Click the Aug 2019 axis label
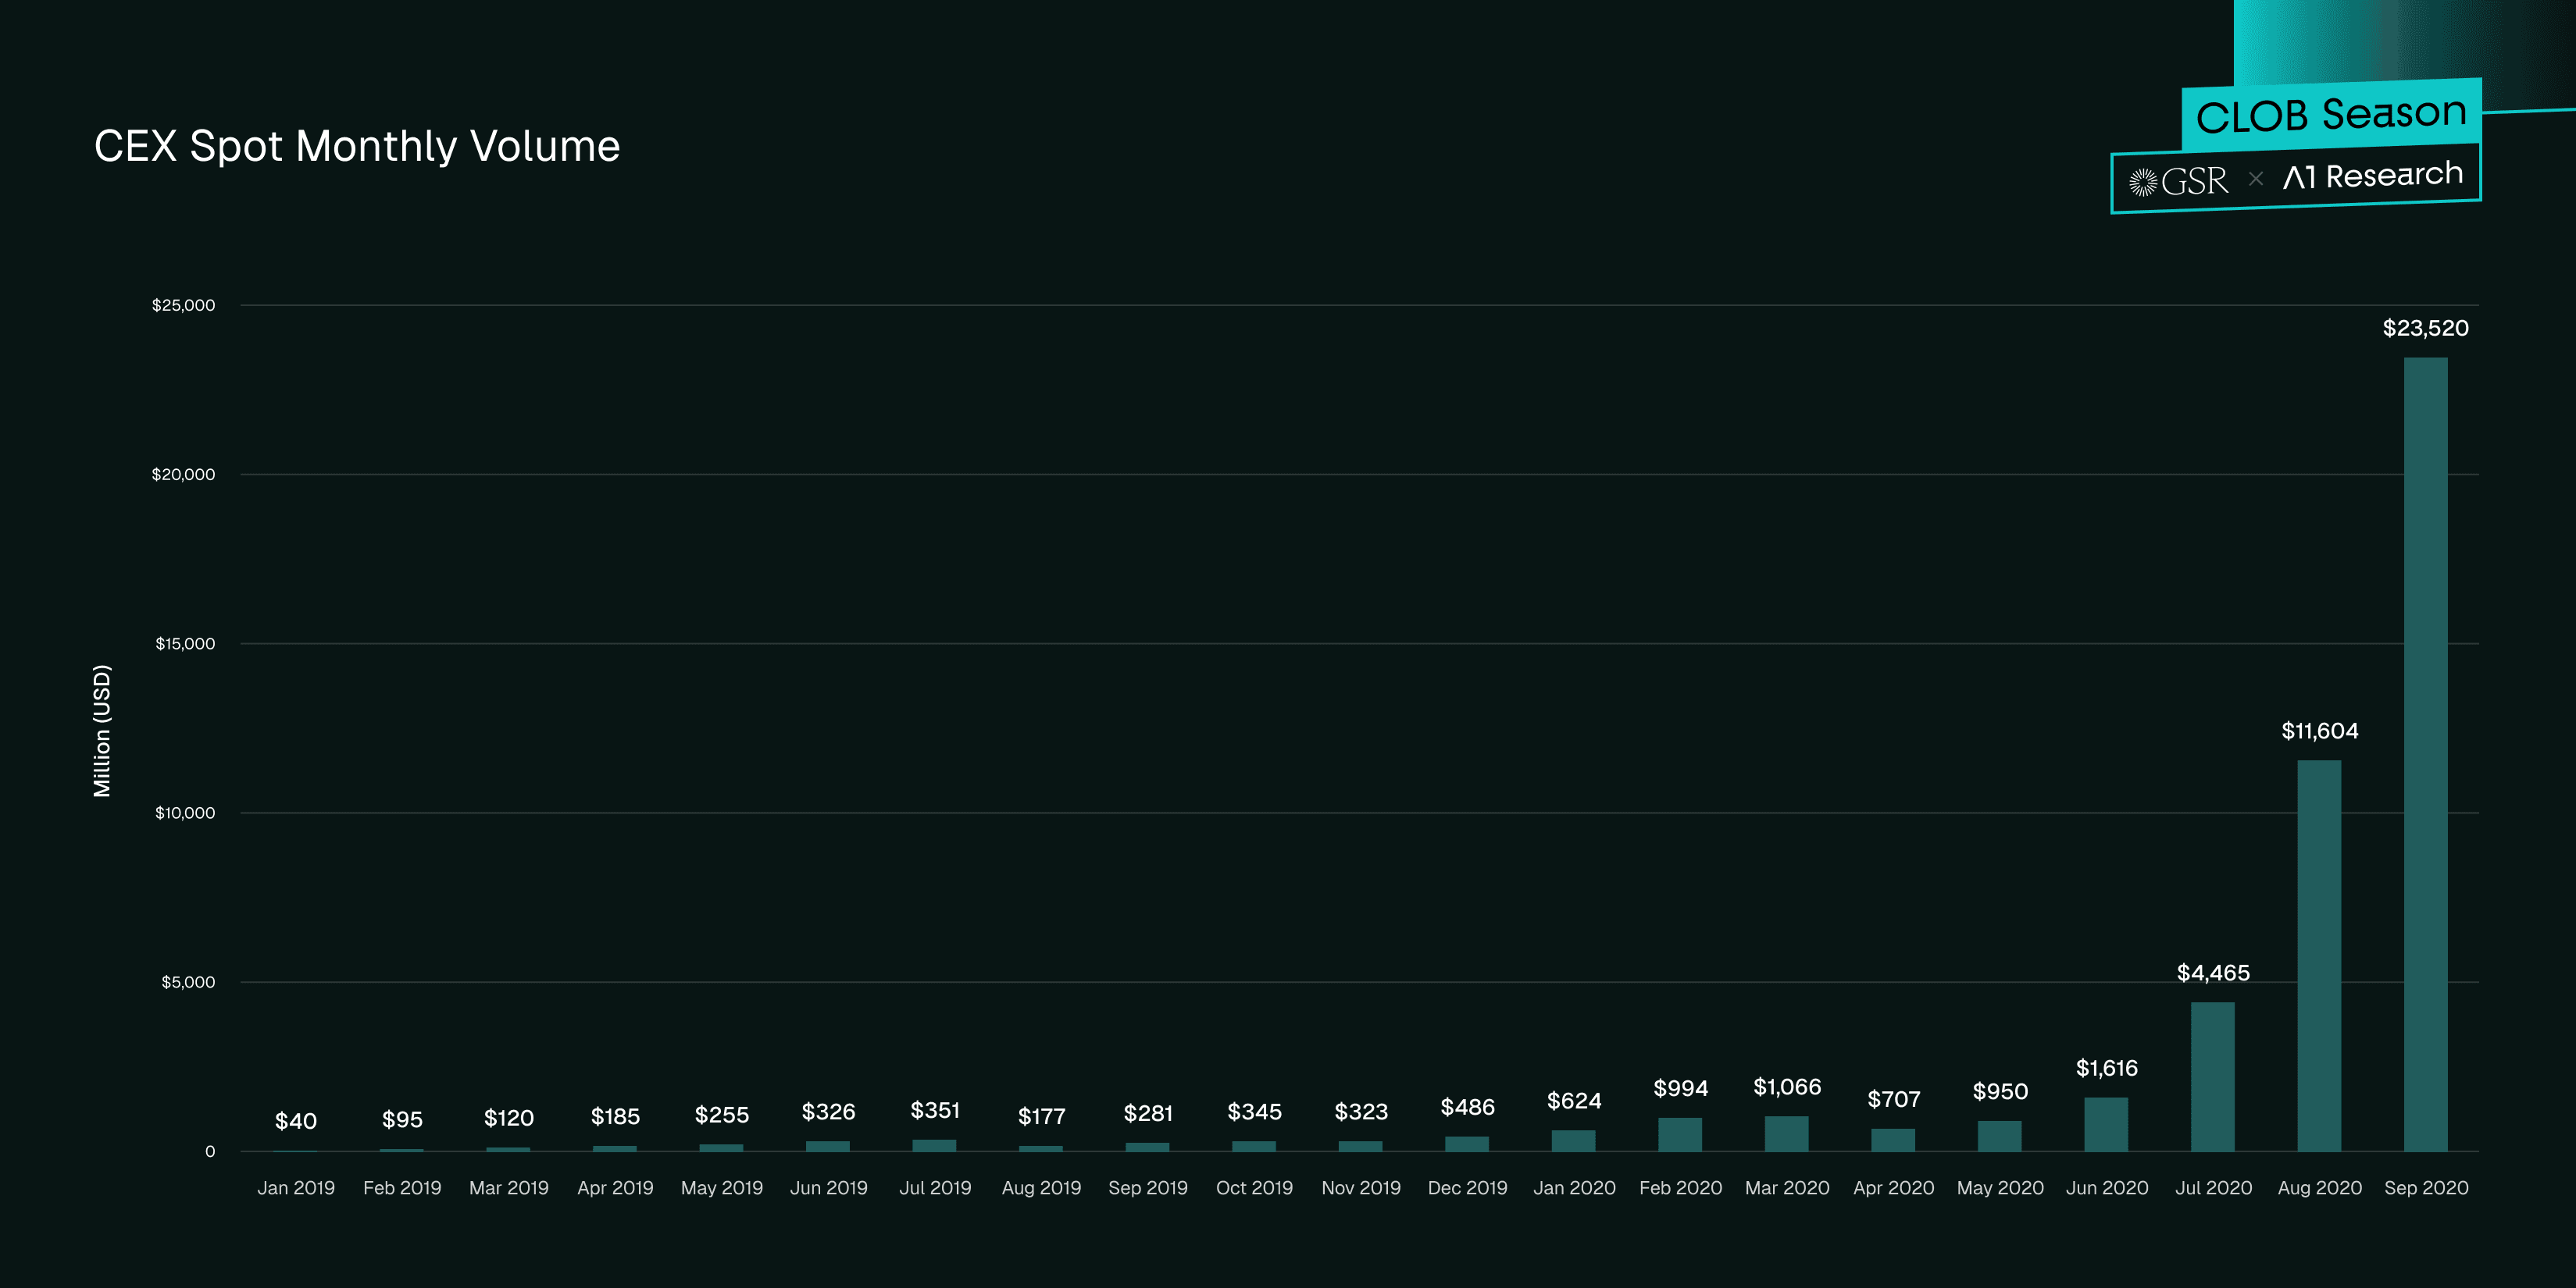This screenshot has height=1288, width=2576. click(1041, 1188)
